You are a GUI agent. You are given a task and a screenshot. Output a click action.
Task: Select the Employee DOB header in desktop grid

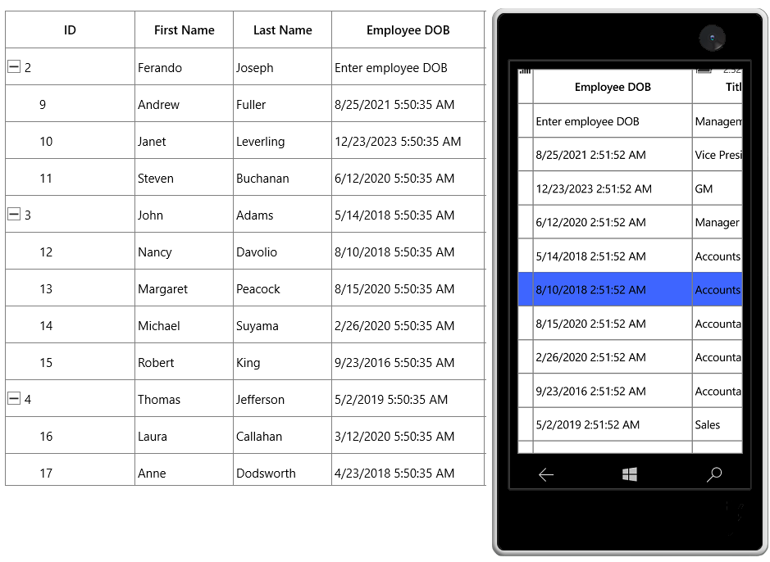pyautogui.click(x=408, y=30)
